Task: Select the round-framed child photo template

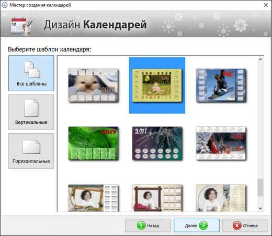Action: point(221,198)
